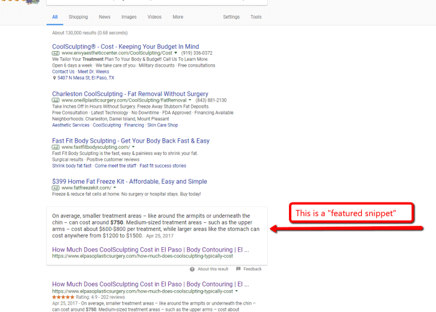Click the Ad badge beside fatfreezekit URL
Screen dimensions: 436x312
(x=55, y=188)
